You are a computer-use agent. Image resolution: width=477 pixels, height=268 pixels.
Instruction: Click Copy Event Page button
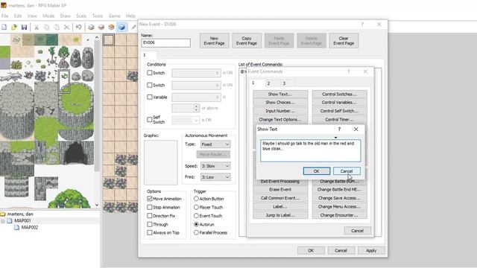247,41
